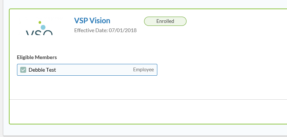Click the 07/01/2018 date value

[123, 30]
